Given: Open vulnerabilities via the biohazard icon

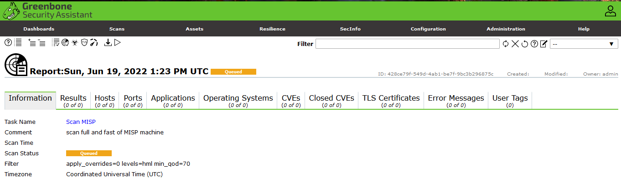Looking at the screenshot, I should tap(74, 42).
